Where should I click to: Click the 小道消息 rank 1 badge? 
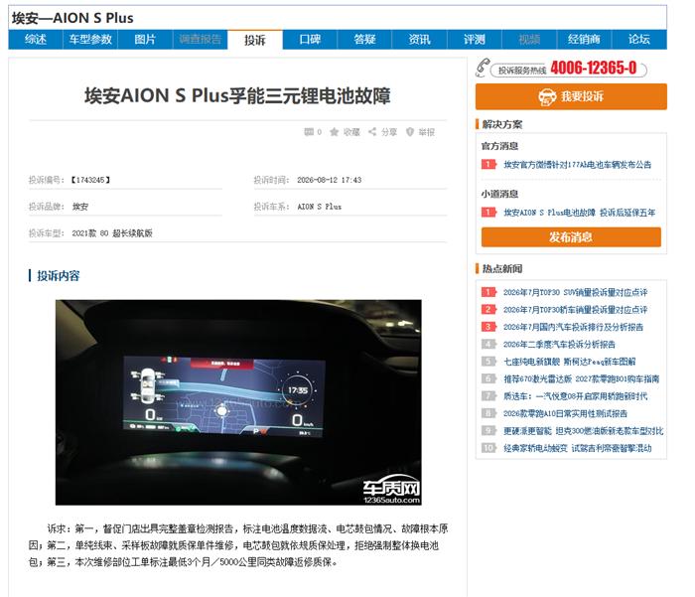pos(488,212)
